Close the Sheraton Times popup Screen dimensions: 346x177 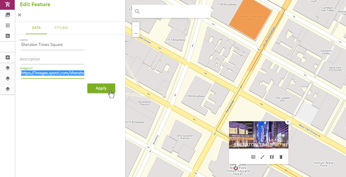[x=288, y=122]
